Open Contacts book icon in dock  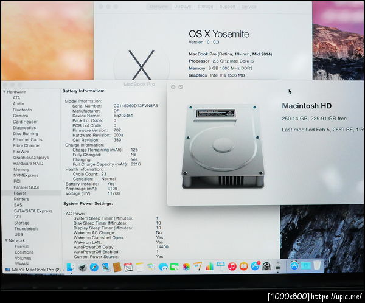click(x=117, y=267)
